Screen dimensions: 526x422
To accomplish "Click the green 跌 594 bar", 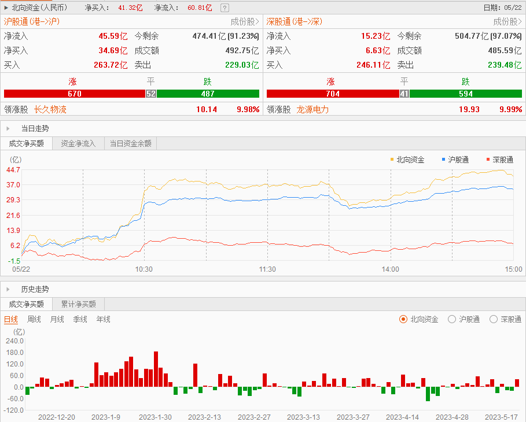I will coord(465,94).
